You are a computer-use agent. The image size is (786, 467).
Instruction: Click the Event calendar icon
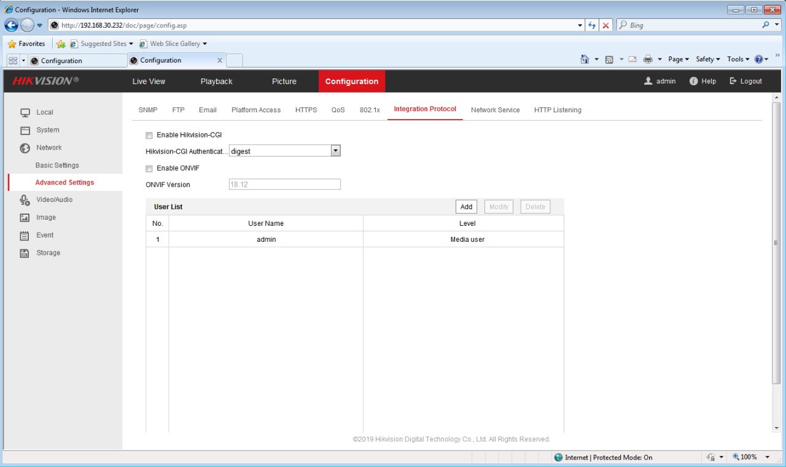pyautogui.click(x=25, y=236)
